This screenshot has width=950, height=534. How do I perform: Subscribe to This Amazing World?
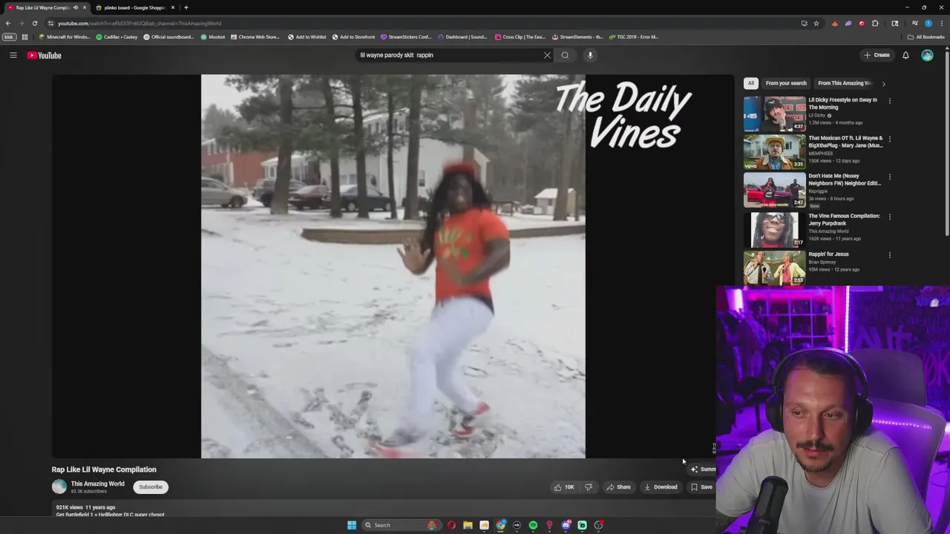[x=151, y=487]
